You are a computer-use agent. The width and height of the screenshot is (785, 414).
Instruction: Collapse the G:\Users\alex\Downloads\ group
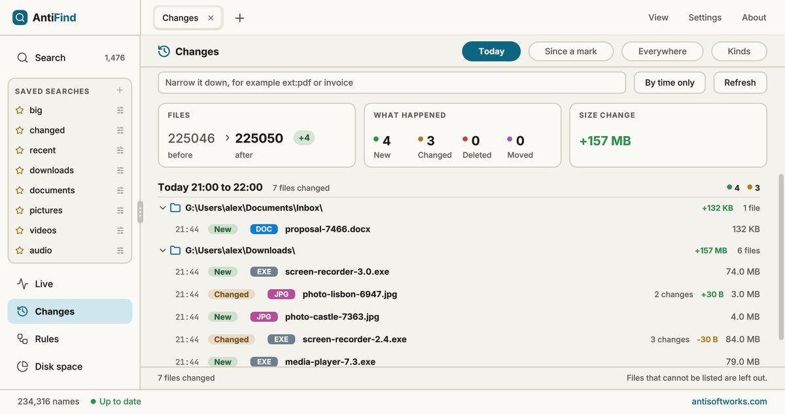(163, 250)
